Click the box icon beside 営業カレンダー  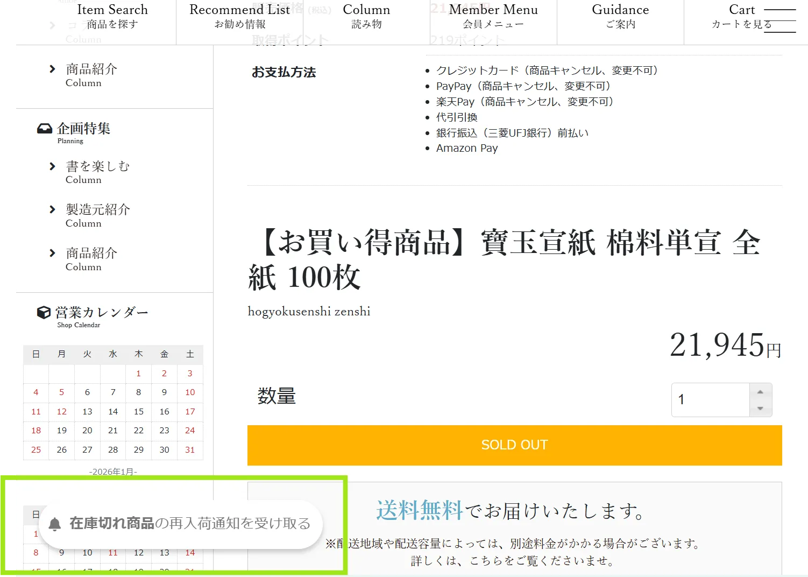point(44,313)
